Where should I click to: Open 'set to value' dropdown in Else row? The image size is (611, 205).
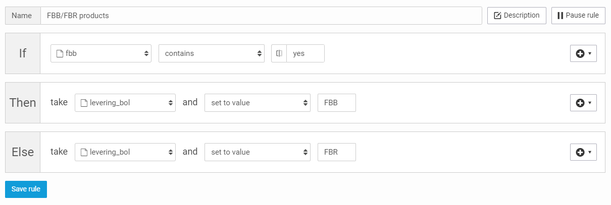[257, 152]
